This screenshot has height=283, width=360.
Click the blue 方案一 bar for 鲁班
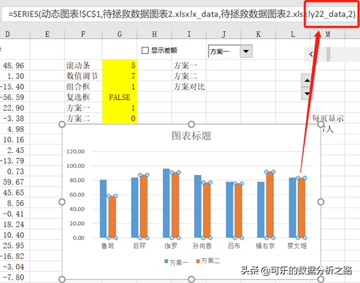coord(103,209)
